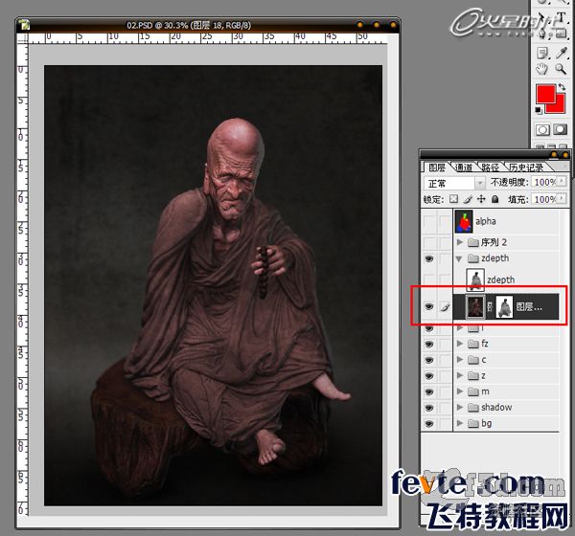
Task: Hide the shadow group
Action: 429,408
